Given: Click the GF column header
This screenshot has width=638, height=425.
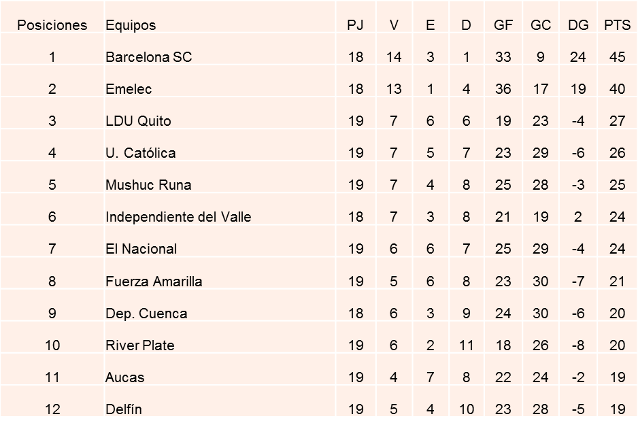Looking at the screenshot, I should (503, 25).
